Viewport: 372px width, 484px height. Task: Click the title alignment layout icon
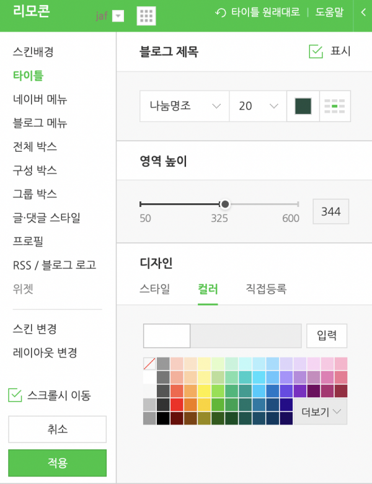[x=335, y=107]
